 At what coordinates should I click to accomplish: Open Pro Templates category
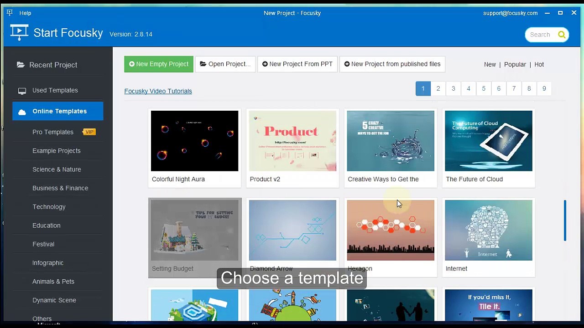pos(53,132)
